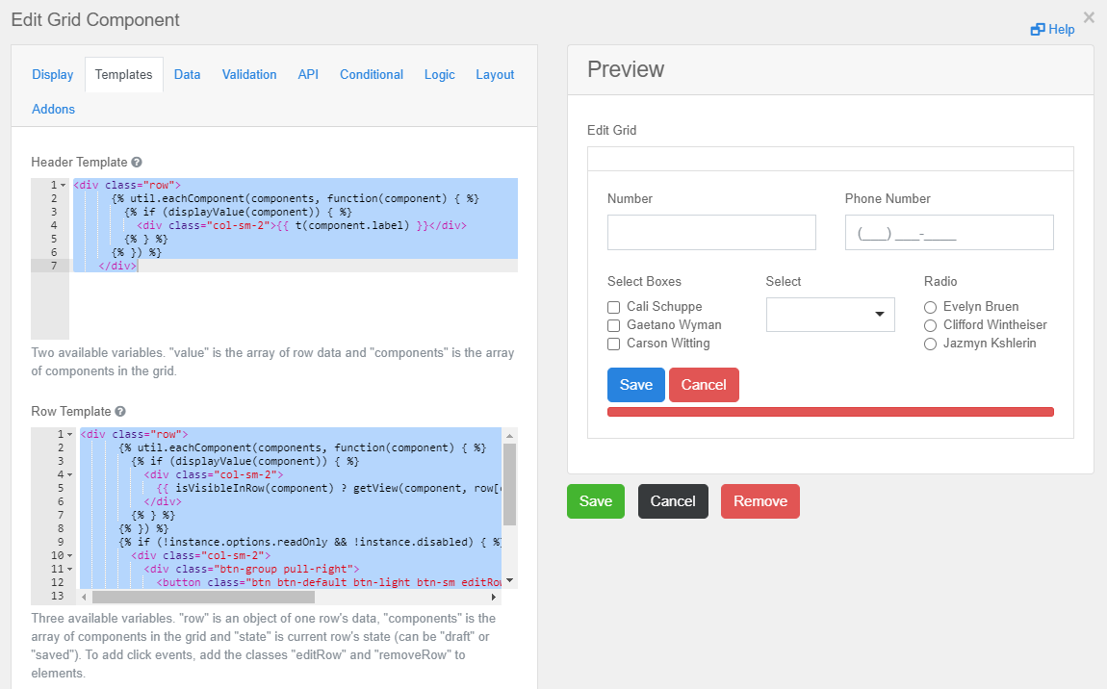Click the dark Cancel button
Image resolution: width=1107 pixels, height=689 pixels.
pyautogui.click(x=673, y=501)
